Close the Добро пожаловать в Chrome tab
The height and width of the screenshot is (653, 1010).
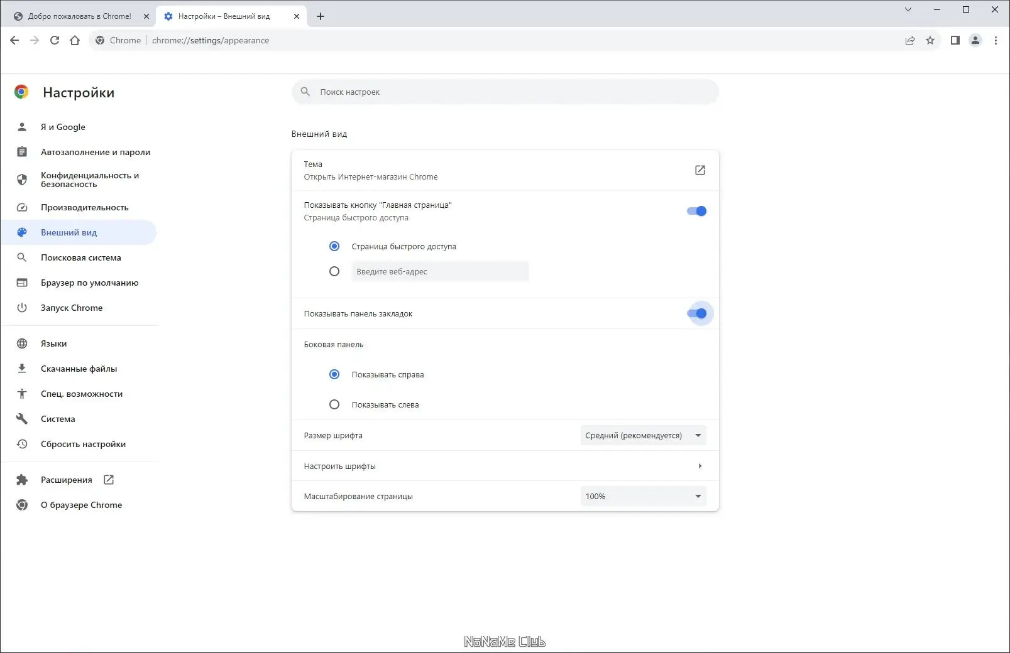[x=146, y=16]
